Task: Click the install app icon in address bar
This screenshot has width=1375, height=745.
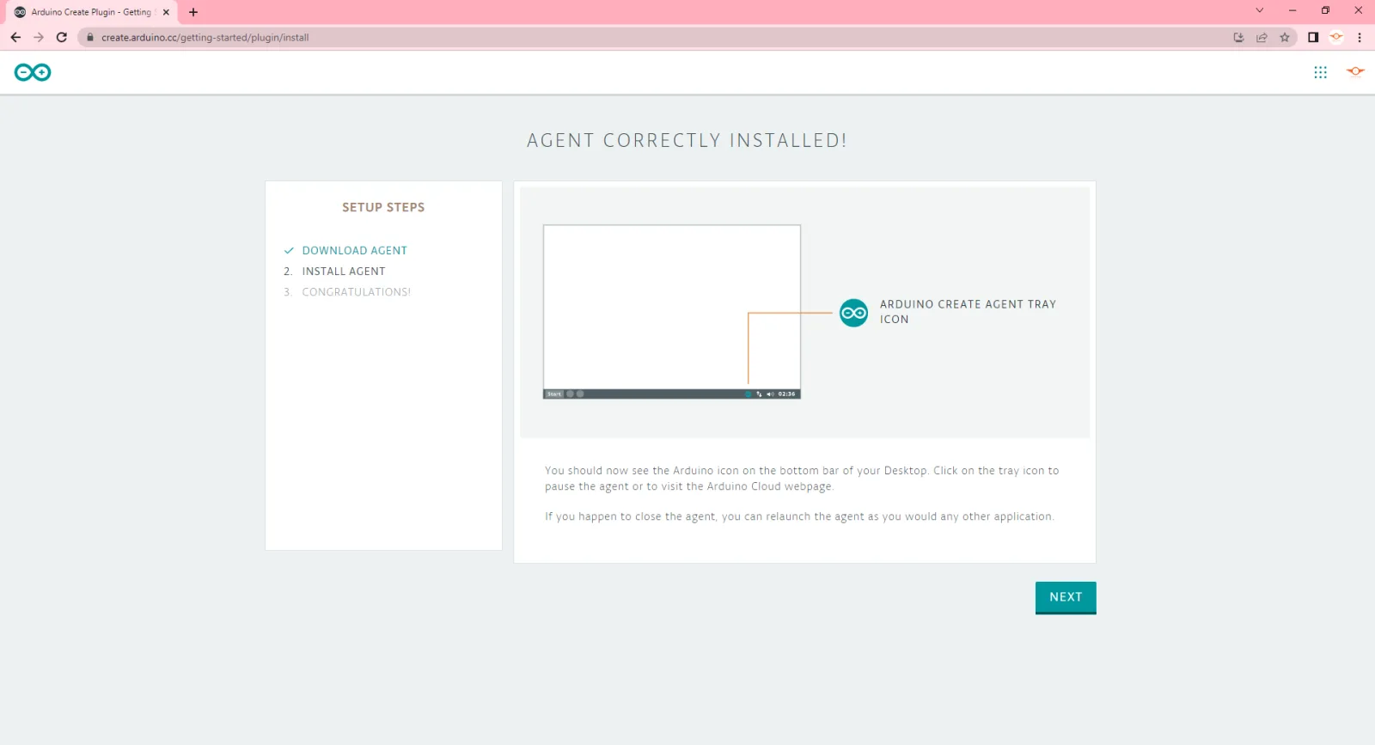Action: pos(1238,37)
